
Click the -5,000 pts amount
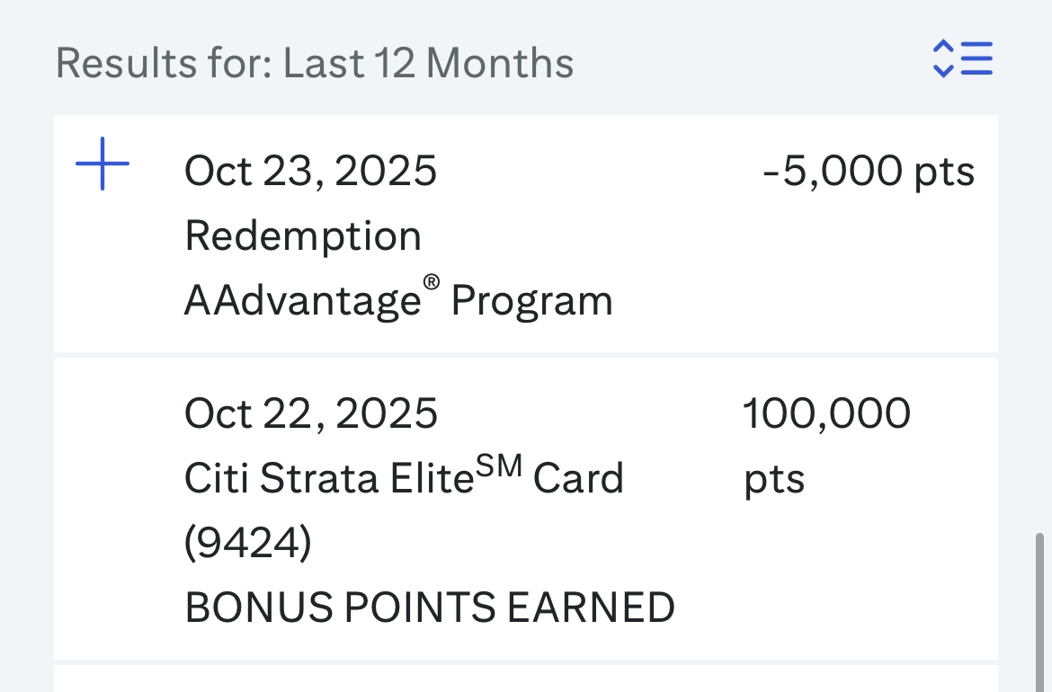click(x=868, y=171)
